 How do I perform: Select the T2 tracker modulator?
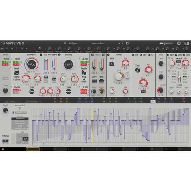point(159,102)
